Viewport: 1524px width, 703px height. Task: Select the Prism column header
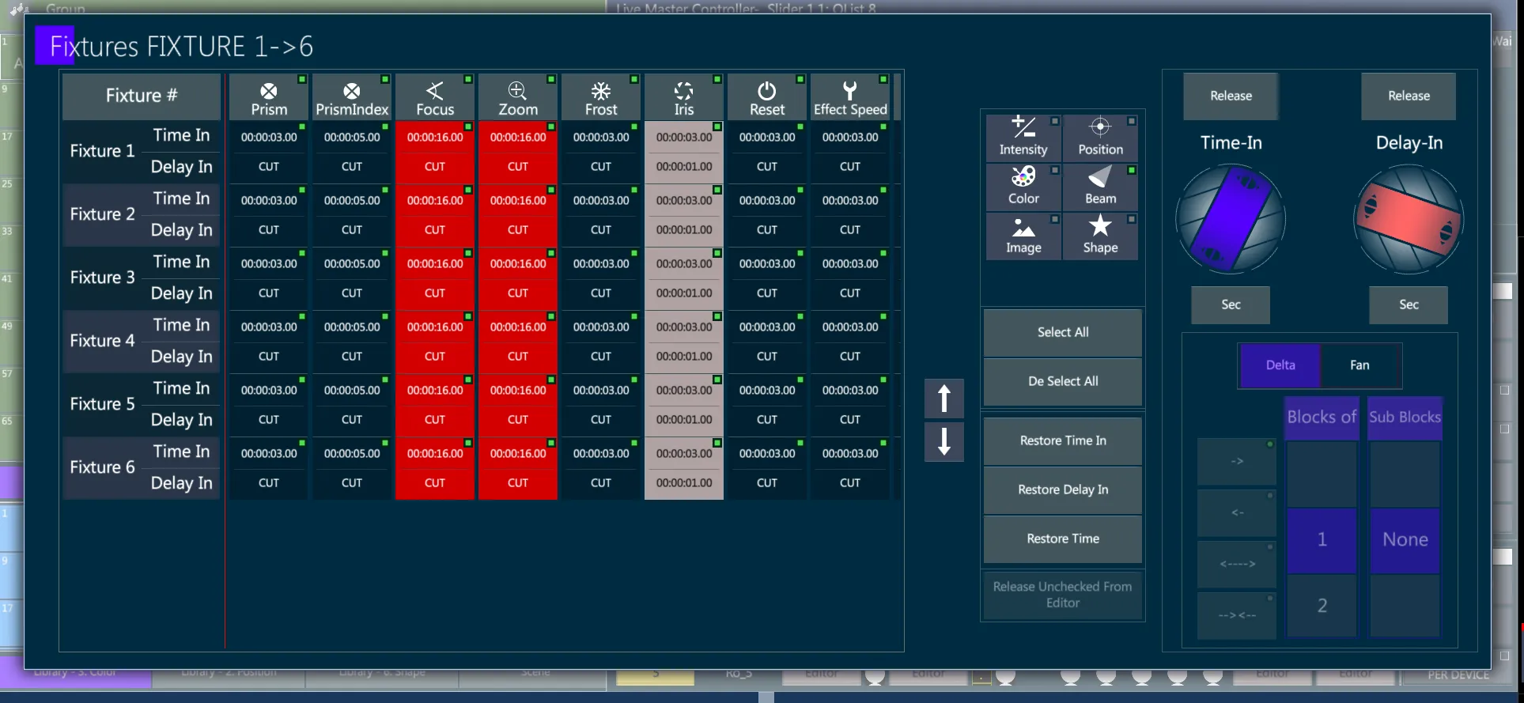tap(269, 97)
